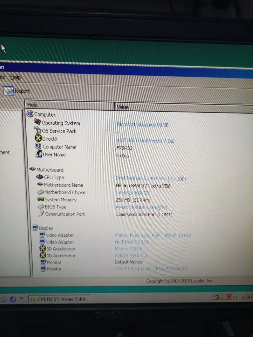The image size is (253, 337).
Task: Select the System Memory field label
Action: click(61, 200)
